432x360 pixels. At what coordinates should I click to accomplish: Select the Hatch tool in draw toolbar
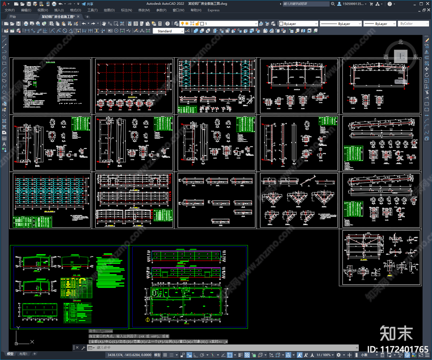4,121
